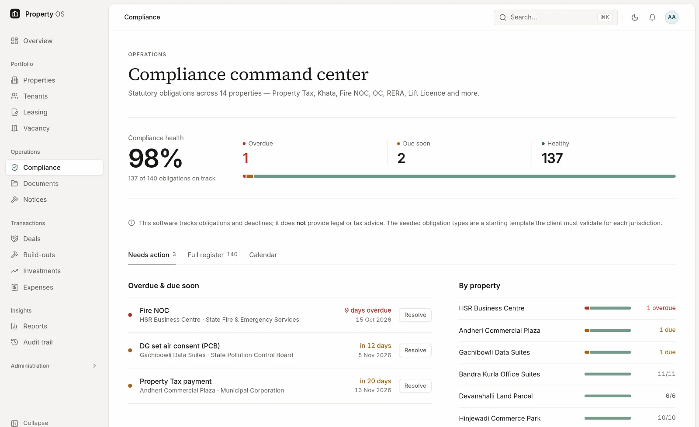
Task: Click the Audit trail history icon
Action: click(x=14, y=342)
